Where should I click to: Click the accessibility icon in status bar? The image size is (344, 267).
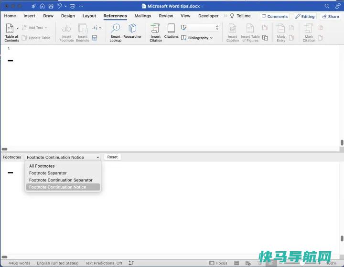[131, 263]
